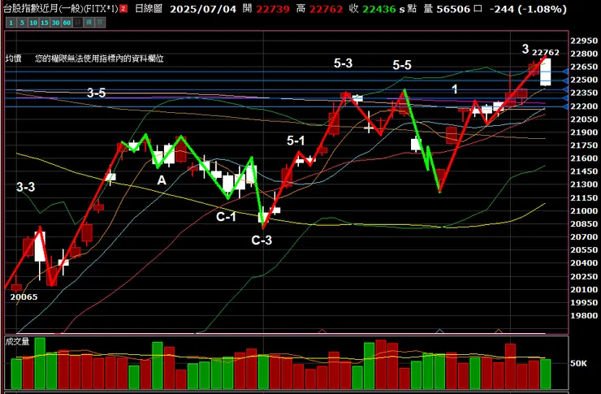601x394 pixels.
Task: Click the 20065 low price label
Action: [24, 297]
